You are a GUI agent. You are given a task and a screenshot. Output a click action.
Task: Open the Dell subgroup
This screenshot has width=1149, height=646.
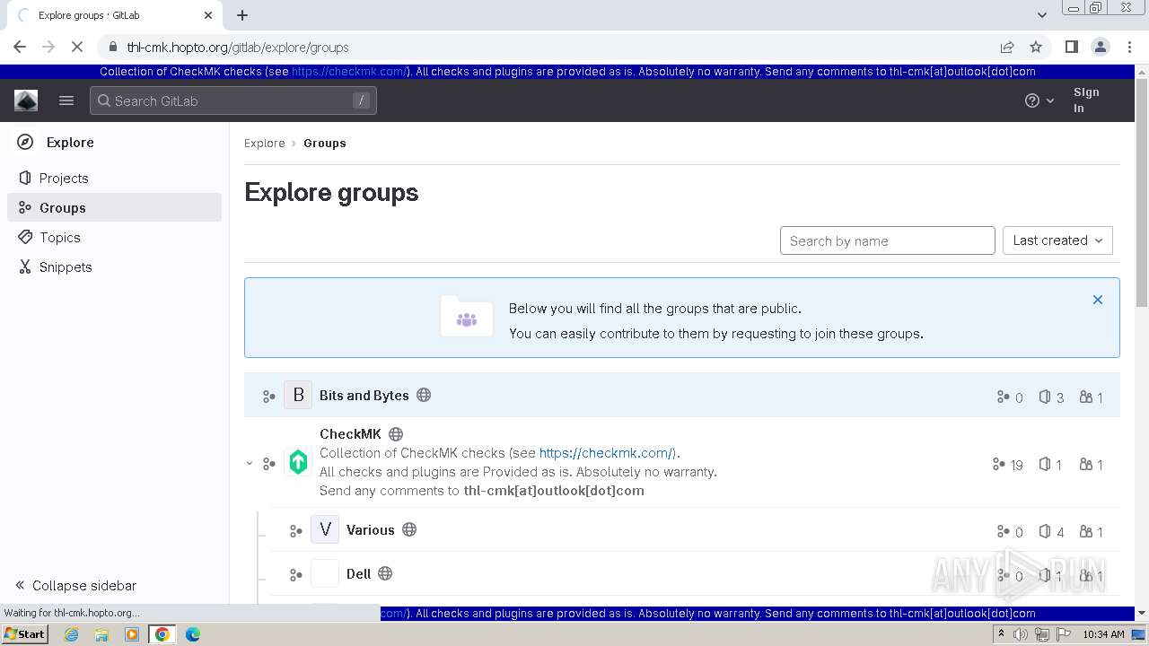(358, 573)
